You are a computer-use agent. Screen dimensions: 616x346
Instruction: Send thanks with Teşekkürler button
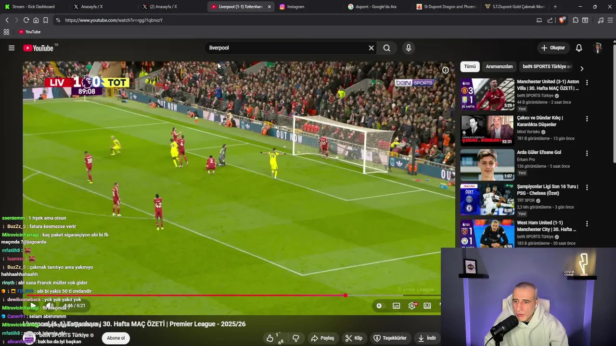(390, 338)
